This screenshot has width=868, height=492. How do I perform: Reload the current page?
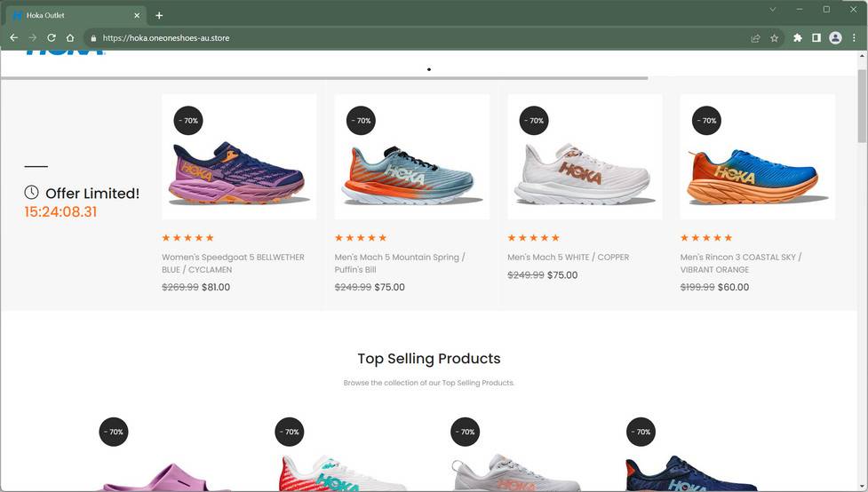(52, 38)
